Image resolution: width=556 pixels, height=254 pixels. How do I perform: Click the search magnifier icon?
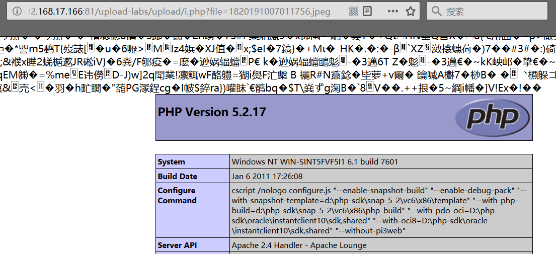click(x=436, y=11)
